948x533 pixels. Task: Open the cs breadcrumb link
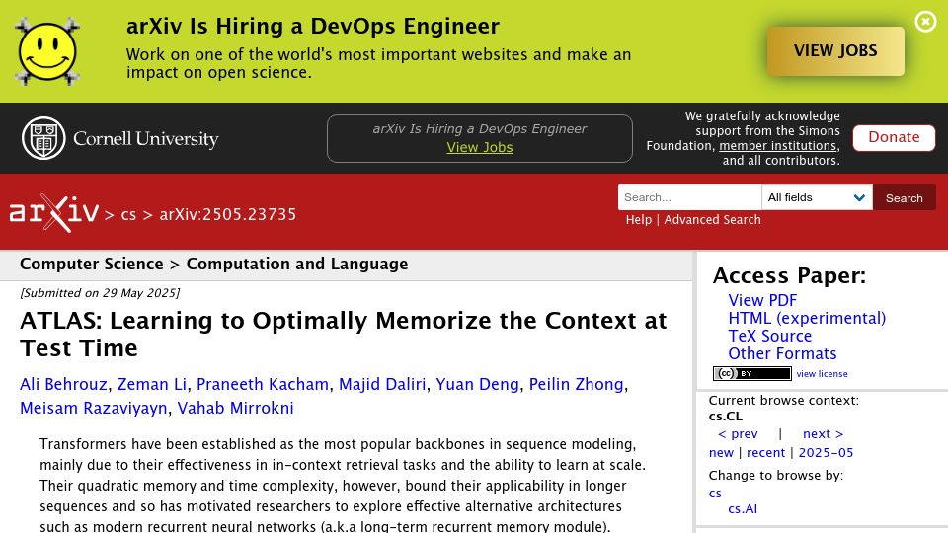(x=128, y=214)
